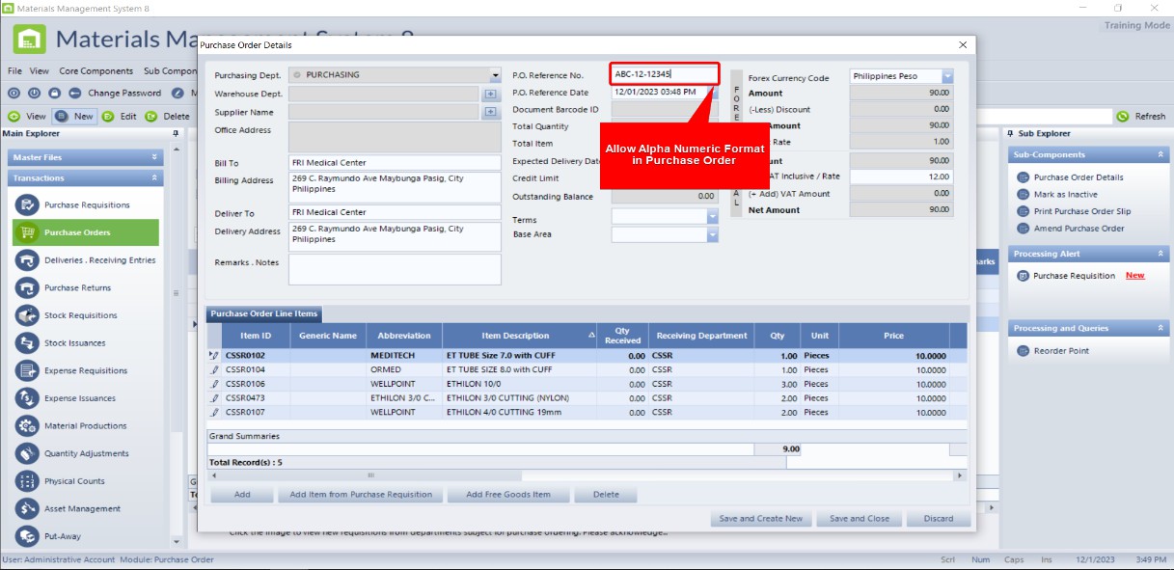Open the Asset Management icon
1174x570 pixels.
tap(27, 508)
